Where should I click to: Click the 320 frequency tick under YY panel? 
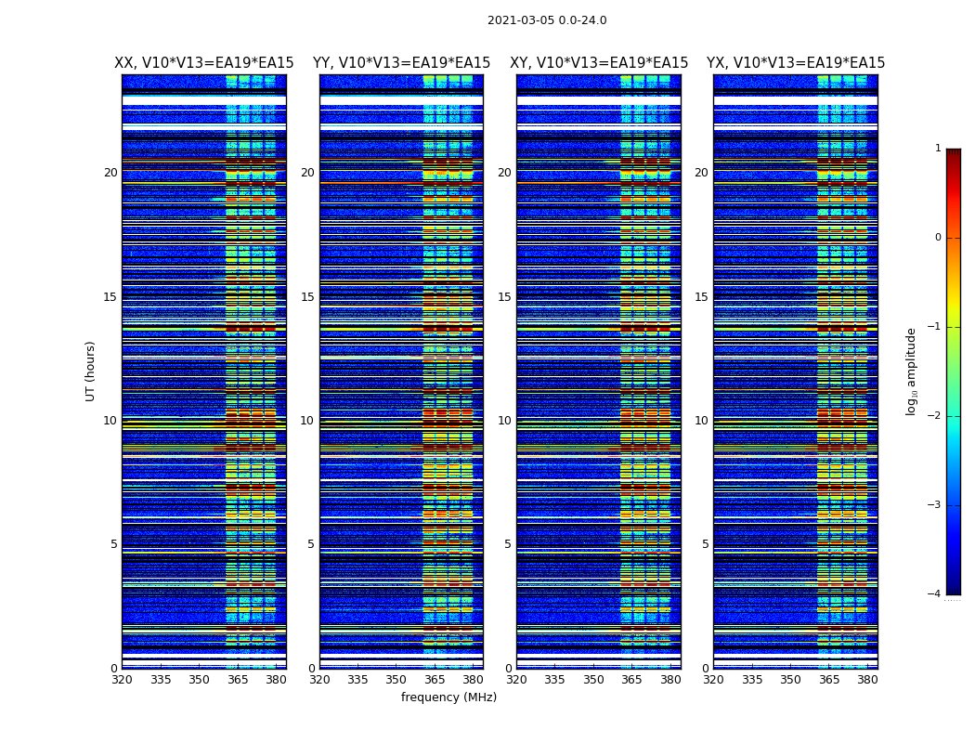tap(319, 680)
